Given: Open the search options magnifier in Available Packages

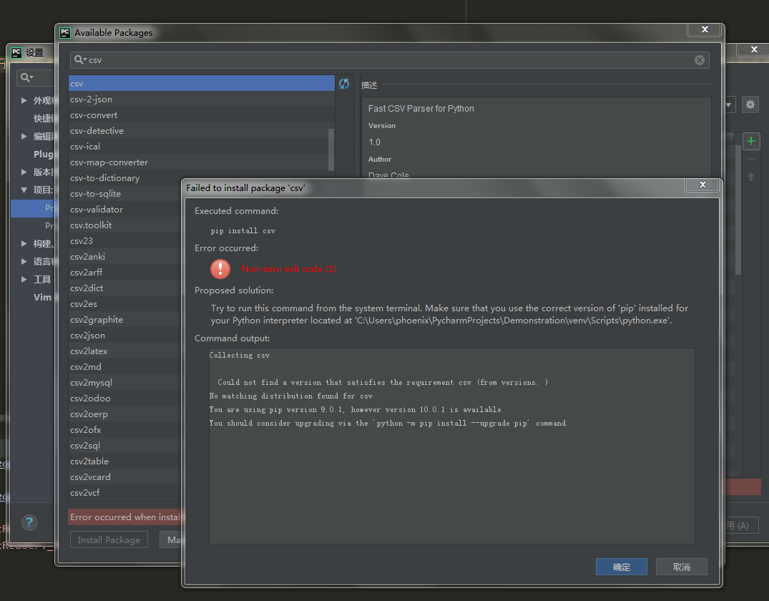Looking at the screenshot, I should pos(81,60).
